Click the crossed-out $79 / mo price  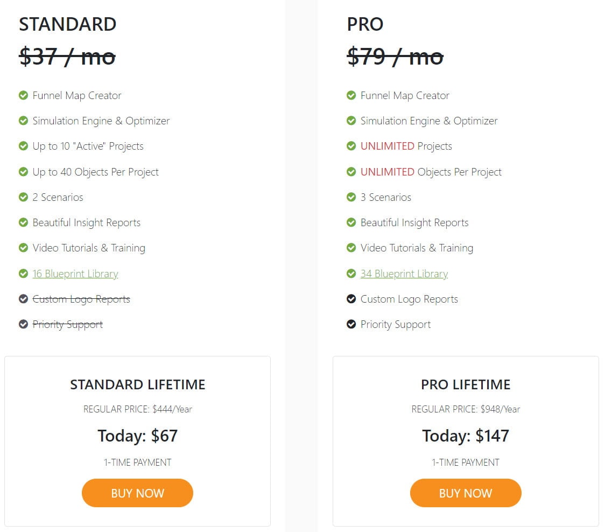(x=395, y=57)
